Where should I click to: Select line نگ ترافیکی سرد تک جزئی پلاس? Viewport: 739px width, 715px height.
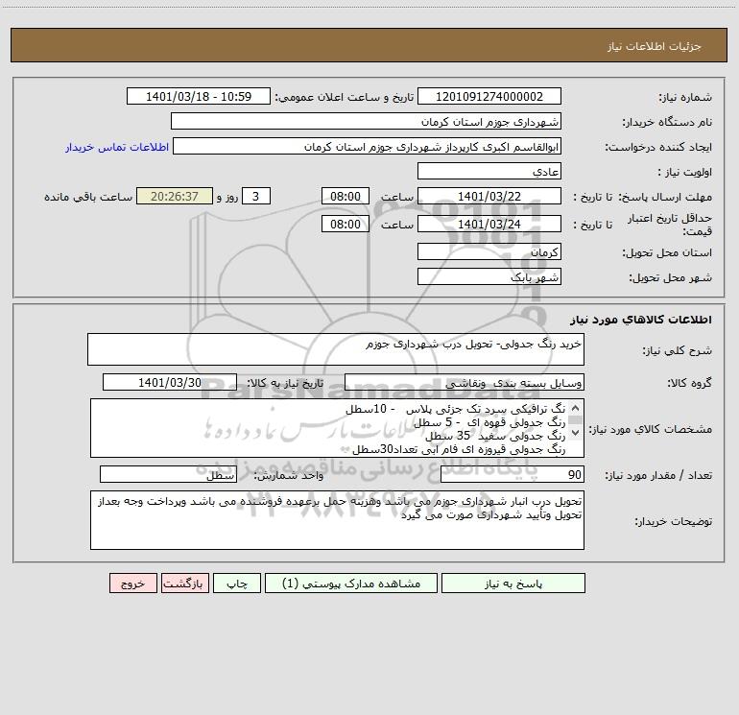pos(455,409)
